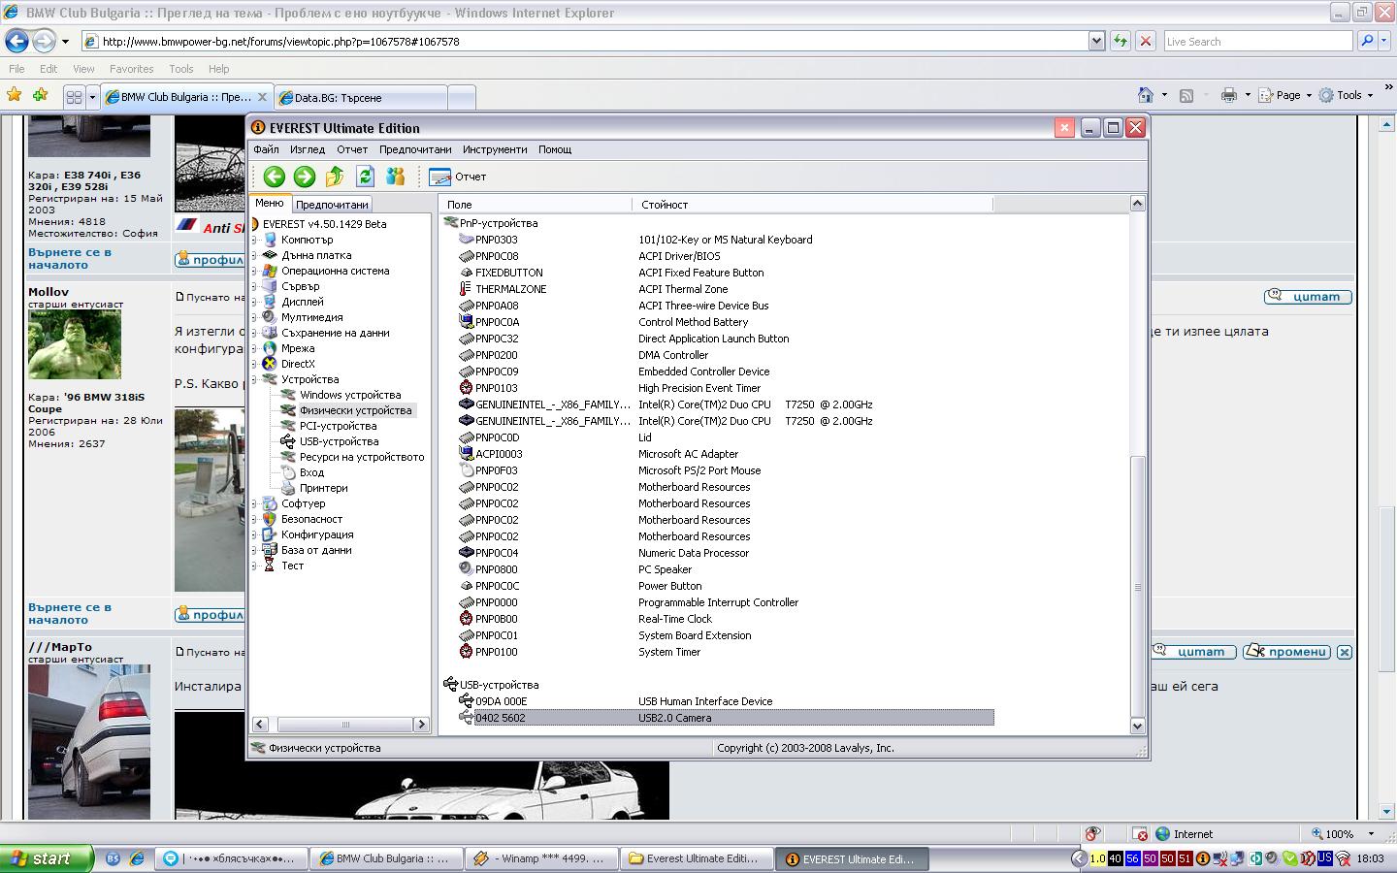Expand the Сървър tree node
The image size is (1397, 873).
coord(255,286)
